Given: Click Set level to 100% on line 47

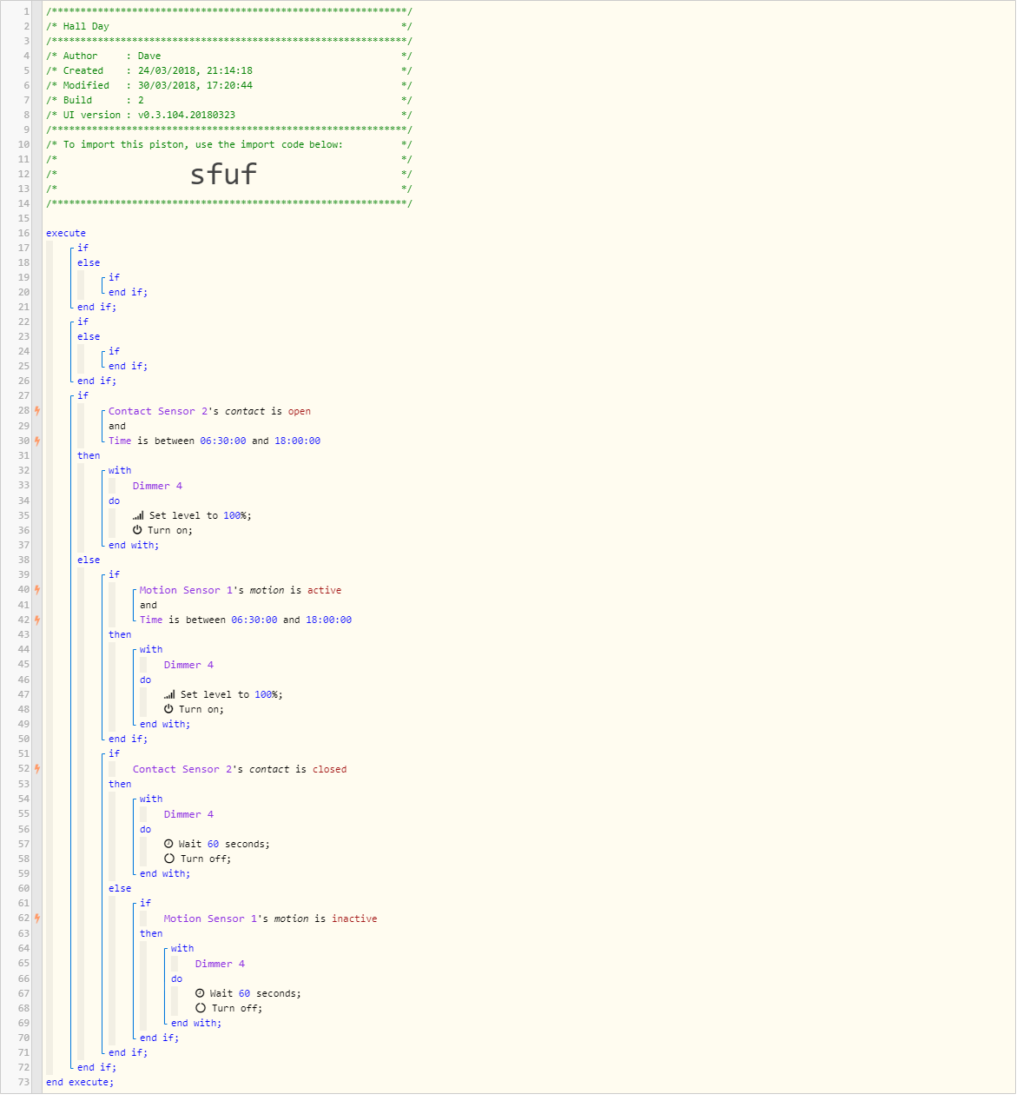Looking at the screenshot, I should coord(231,694).
